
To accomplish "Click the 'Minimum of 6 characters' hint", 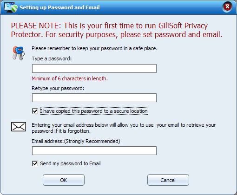I will (x=70, y=78).
